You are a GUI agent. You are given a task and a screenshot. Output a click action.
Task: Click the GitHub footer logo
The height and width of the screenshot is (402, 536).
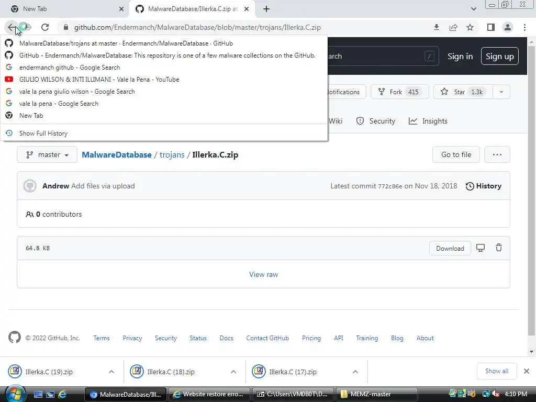point(15,338)
